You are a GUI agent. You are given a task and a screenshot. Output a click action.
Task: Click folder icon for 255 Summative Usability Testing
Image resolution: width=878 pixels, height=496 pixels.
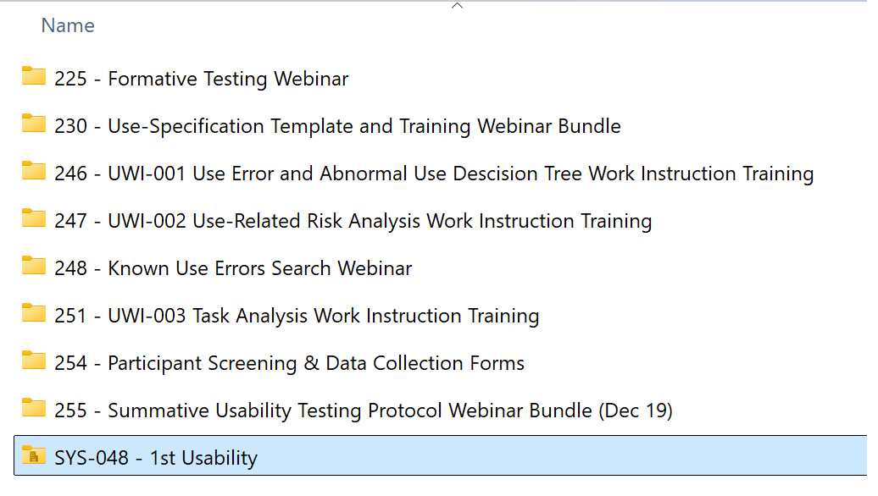coord(34,409)
